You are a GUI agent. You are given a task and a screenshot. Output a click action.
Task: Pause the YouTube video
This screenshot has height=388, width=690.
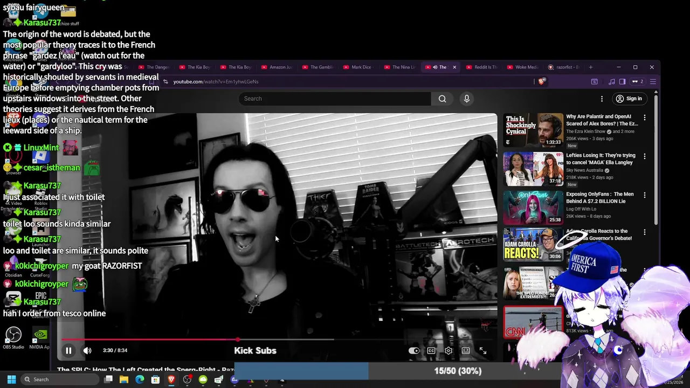(68, 351)
